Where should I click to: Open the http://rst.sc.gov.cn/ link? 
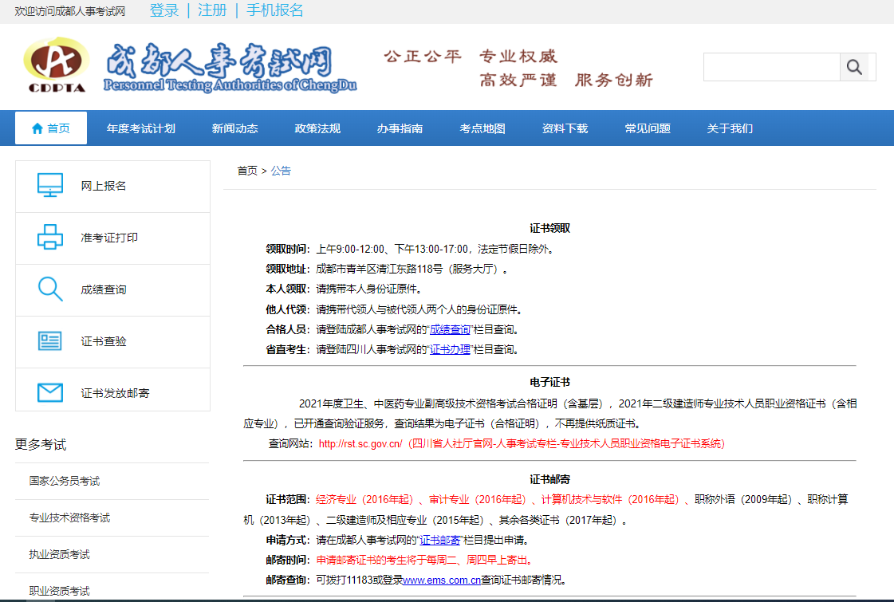tap(360, 443)
